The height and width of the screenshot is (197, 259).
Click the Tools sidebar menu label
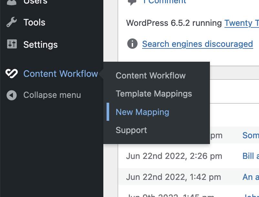click(x=34, y=22)
